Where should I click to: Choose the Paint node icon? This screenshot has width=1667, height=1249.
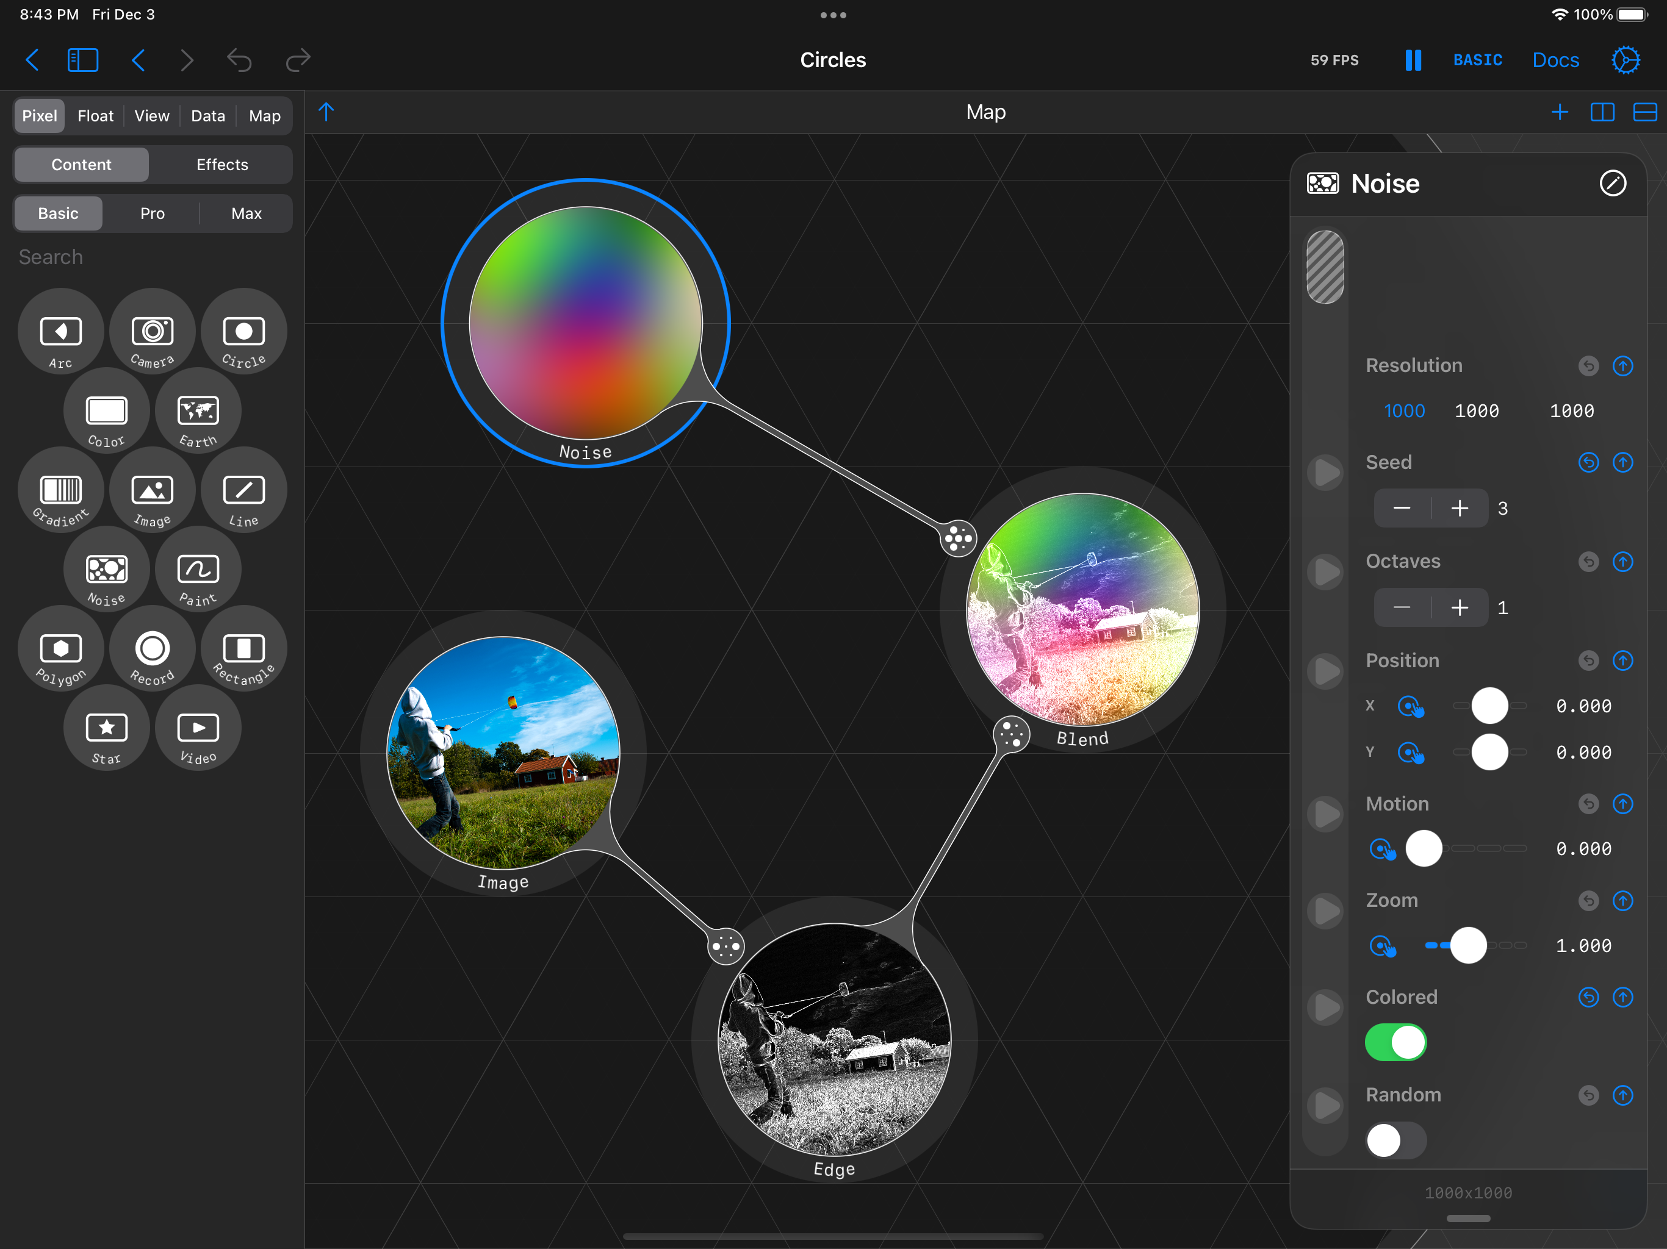198,570
